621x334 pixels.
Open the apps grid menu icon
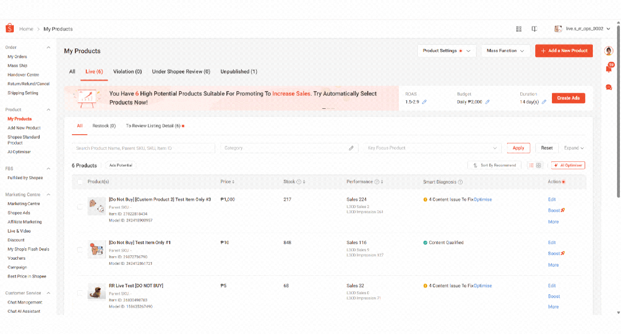pyautogui.click(x=519, y=29)
